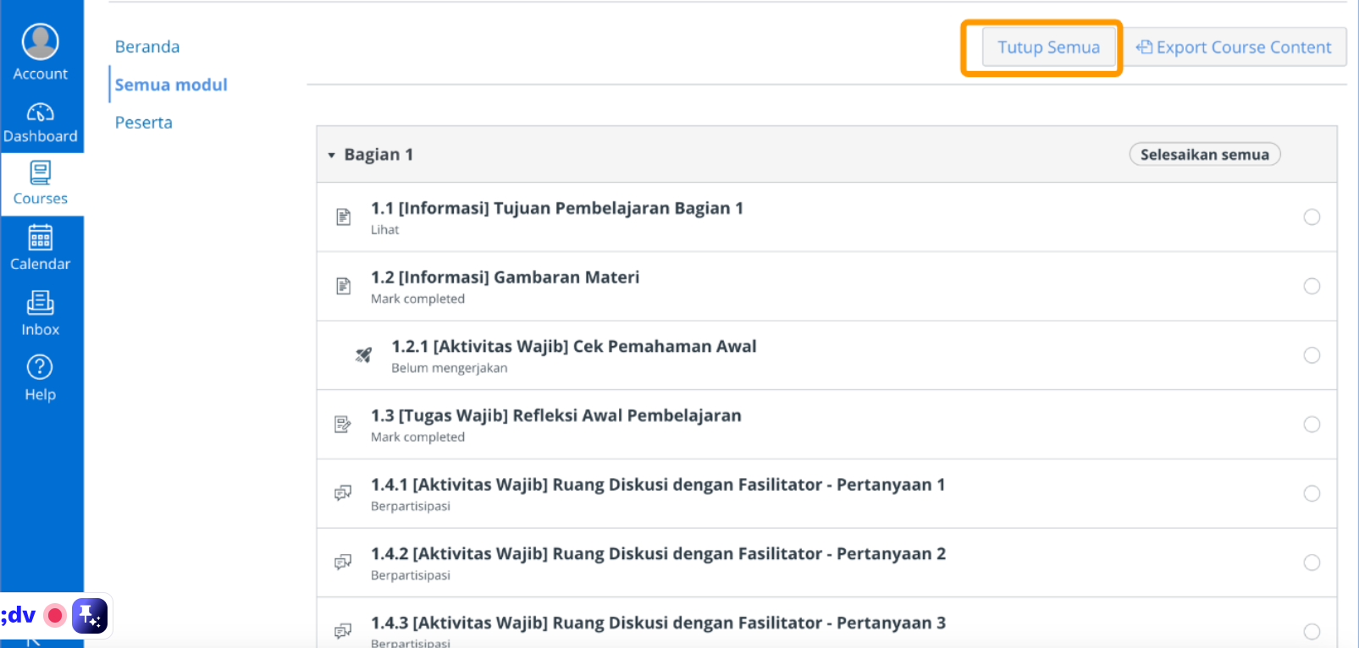1359x648 pixels.
Task: Click 'Mark completed' under item 1.3
Action: (x=417, y=437)
